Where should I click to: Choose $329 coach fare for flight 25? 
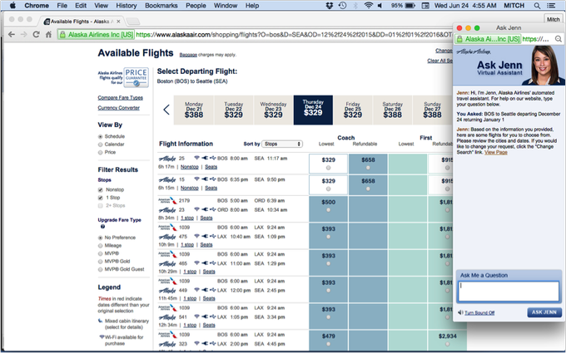(x=328, y=168)
